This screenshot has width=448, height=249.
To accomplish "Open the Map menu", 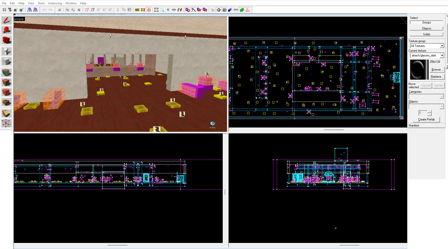I will (21, 3).
